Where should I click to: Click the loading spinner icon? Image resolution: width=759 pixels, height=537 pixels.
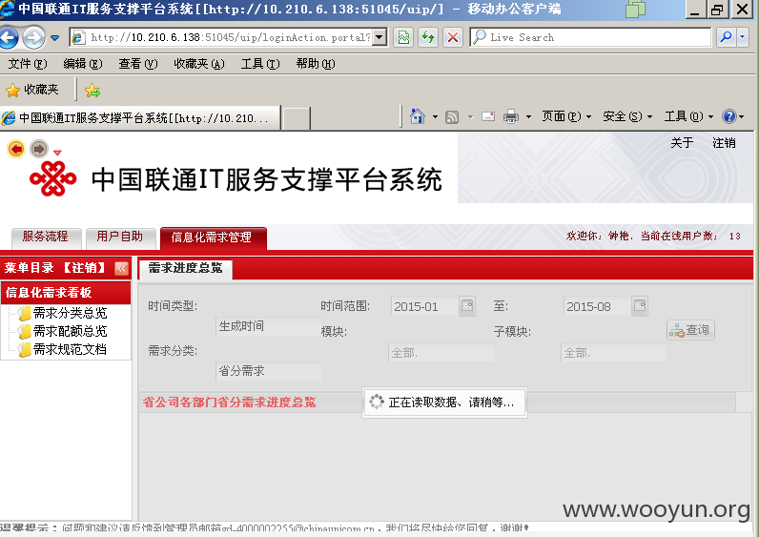pos(376,402)
